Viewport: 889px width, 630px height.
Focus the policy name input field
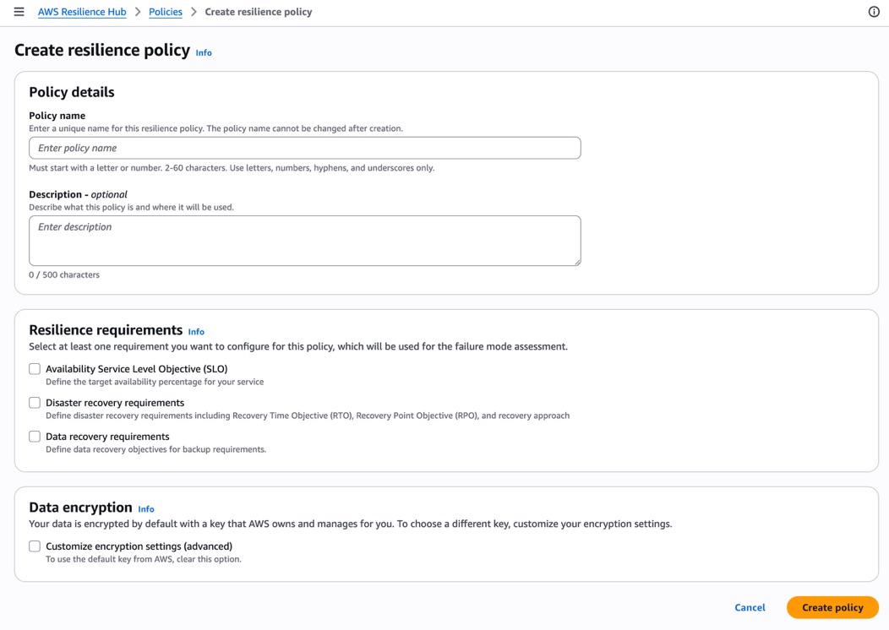305,148
